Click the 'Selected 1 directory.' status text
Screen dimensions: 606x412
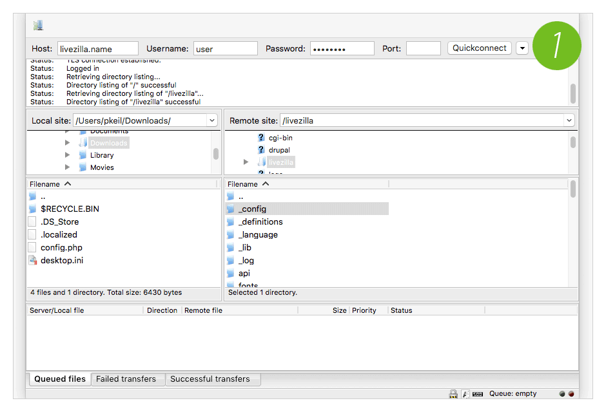(x=262, y=292)
